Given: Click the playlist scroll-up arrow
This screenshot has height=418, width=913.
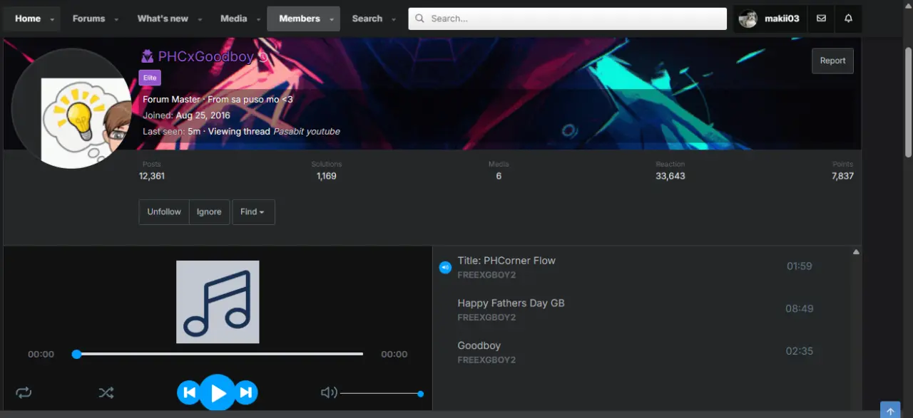Looking at the screenshot, I should point(856,251).
